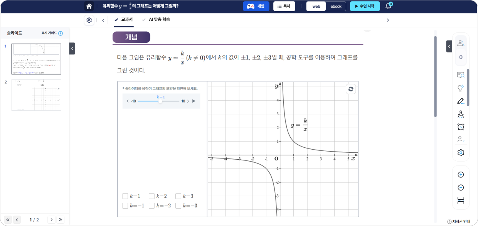478x226 pixels.
Task: Jump to the first slide
Action: (x=8, y=219)
